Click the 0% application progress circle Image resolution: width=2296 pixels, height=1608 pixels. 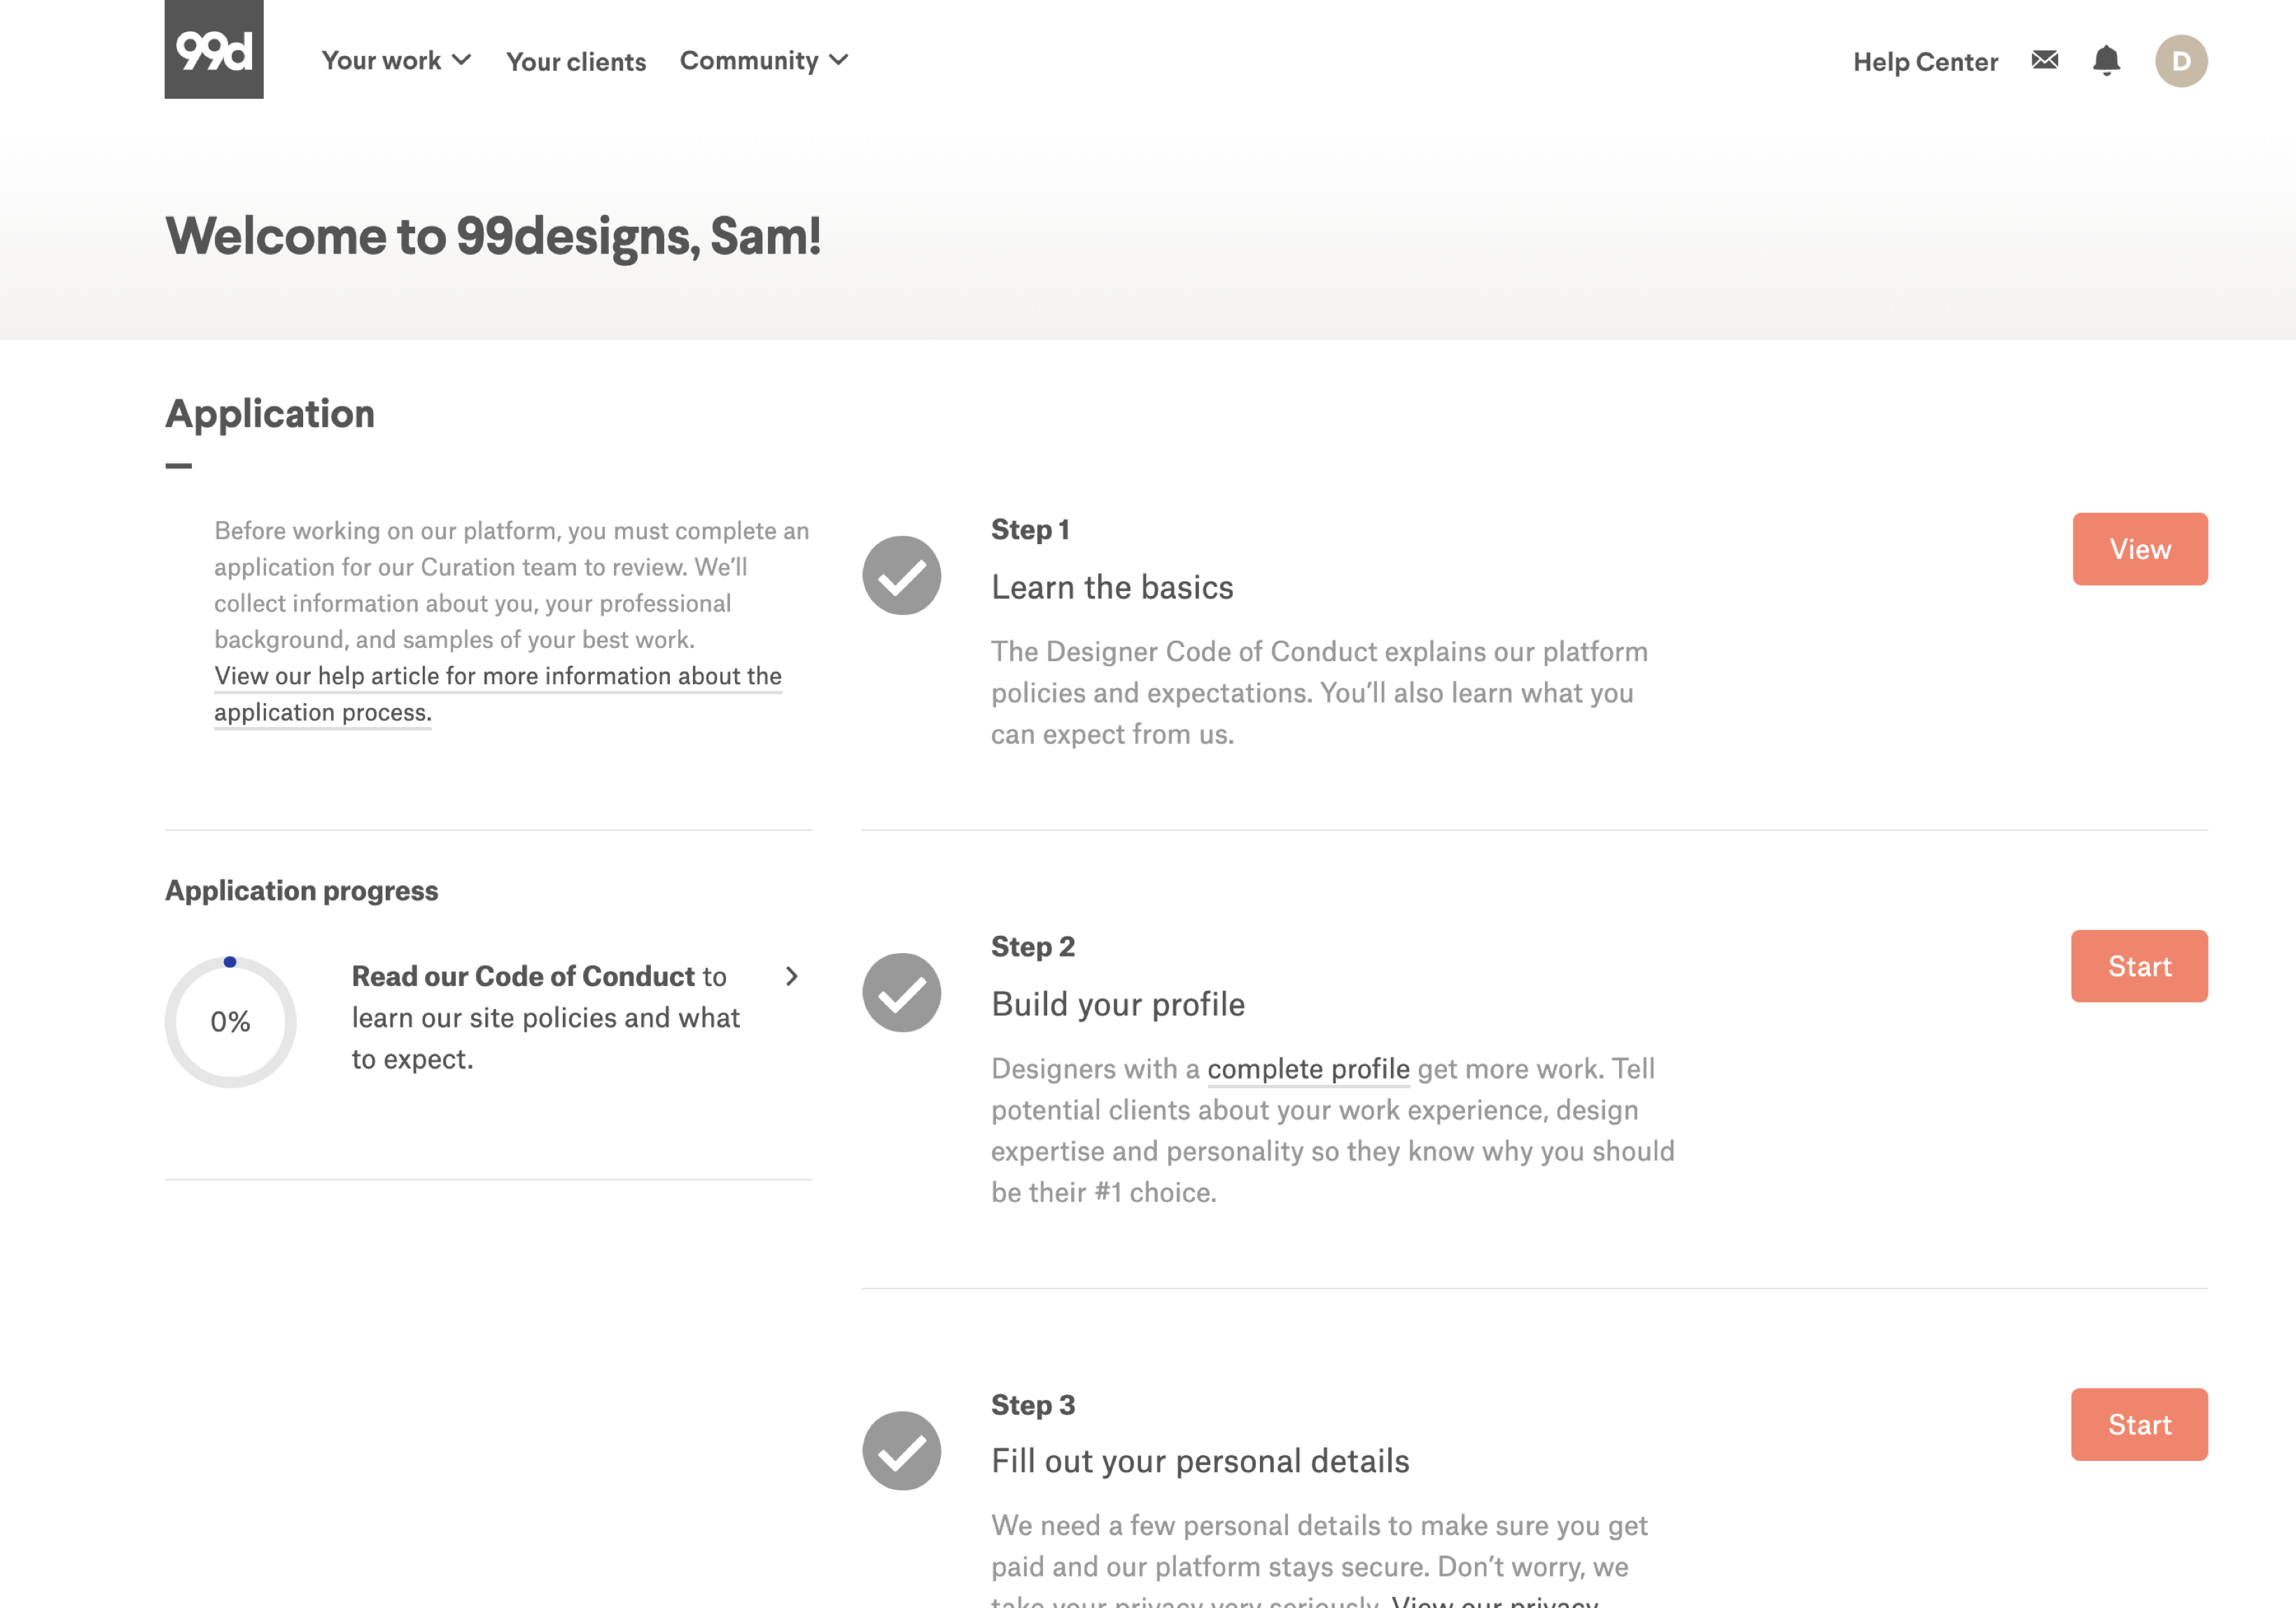(x=230, y=1020)
